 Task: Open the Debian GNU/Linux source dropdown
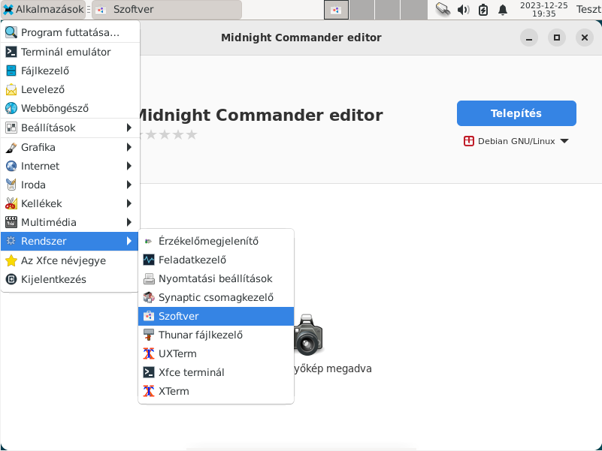(516, 141)
